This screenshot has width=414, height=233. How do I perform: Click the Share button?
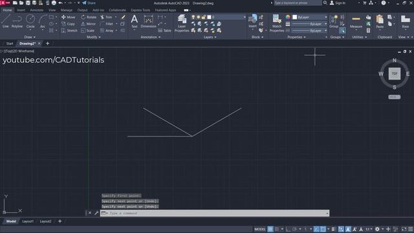[89, 3]
